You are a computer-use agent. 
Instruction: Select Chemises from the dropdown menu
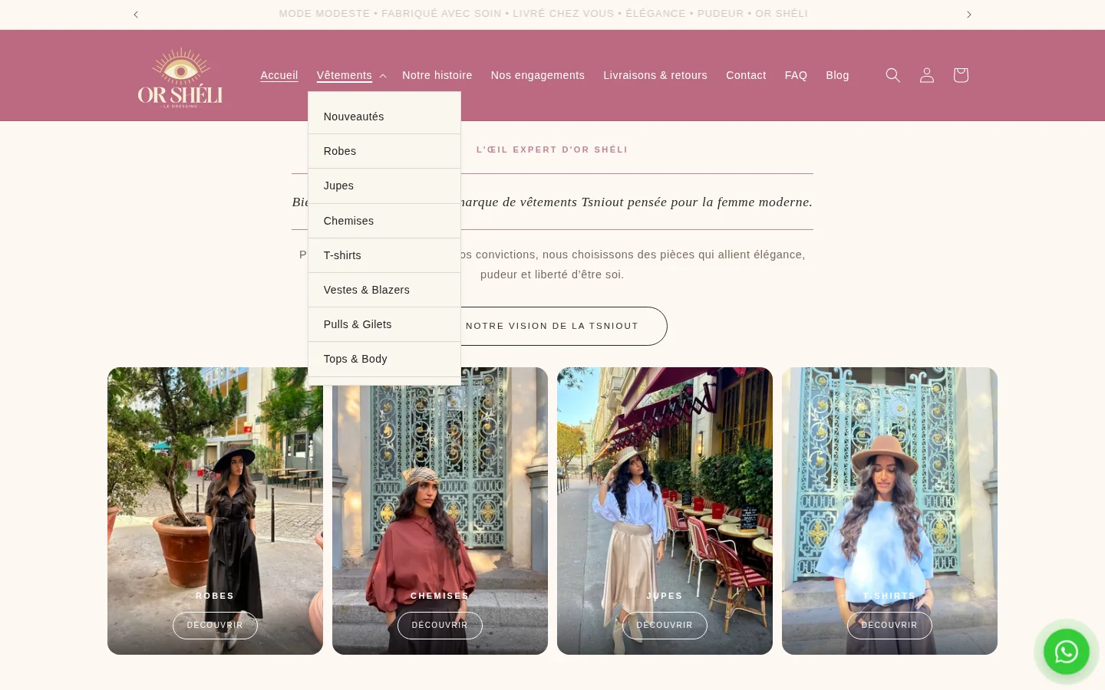pyautogui.click(x=384, y=221)
